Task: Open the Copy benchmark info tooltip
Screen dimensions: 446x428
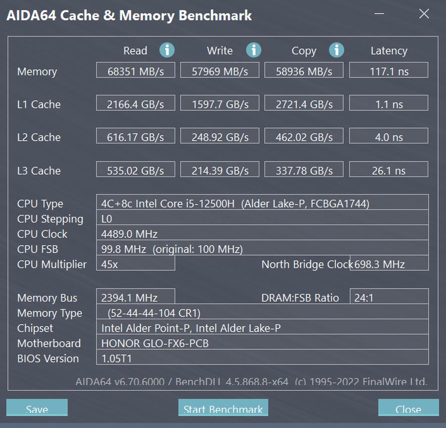Action: [x=336, y=50]
